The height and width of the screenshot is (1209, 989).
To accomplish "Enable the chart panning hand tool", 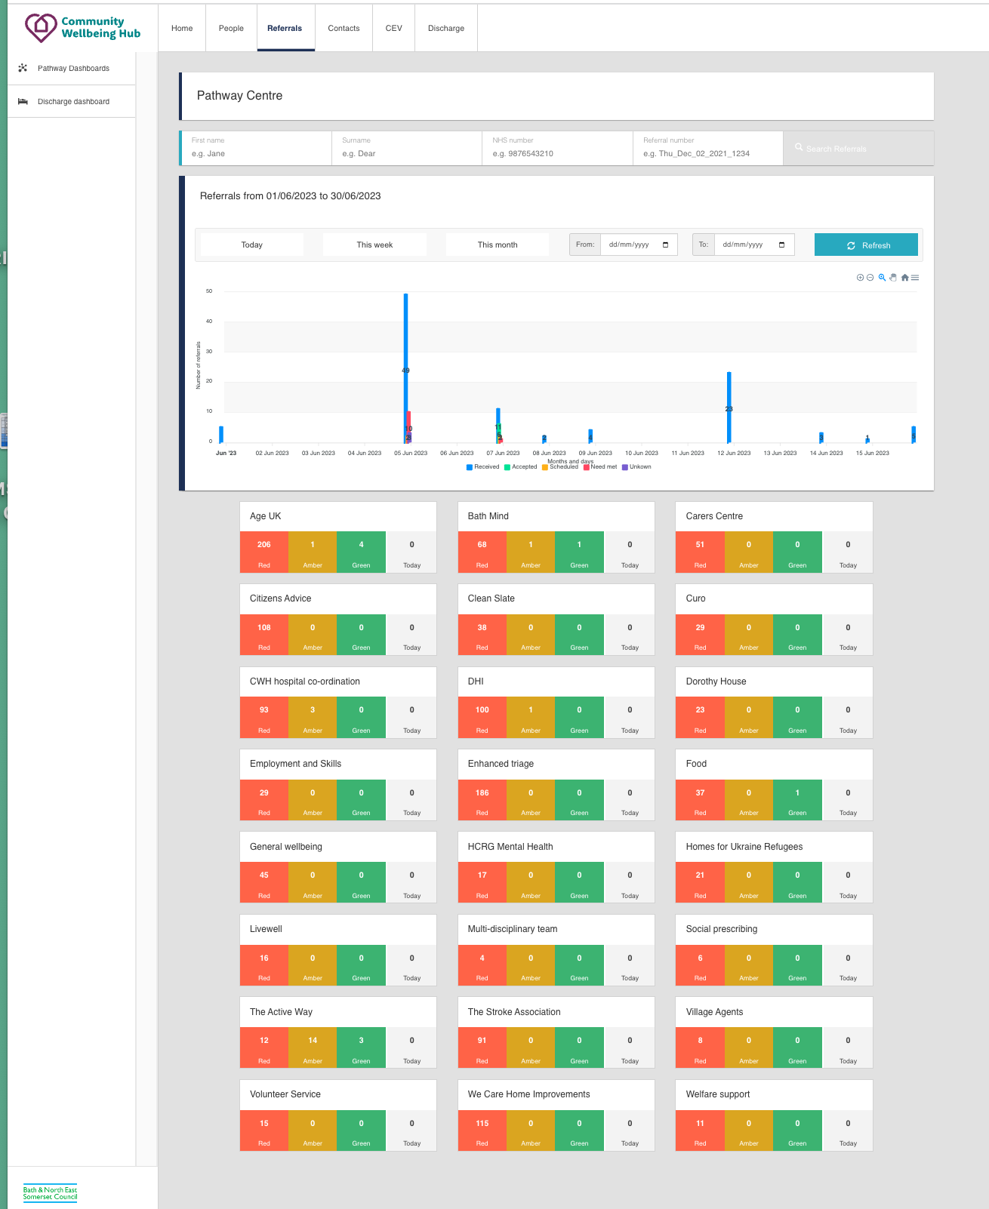I will point(893,278).
